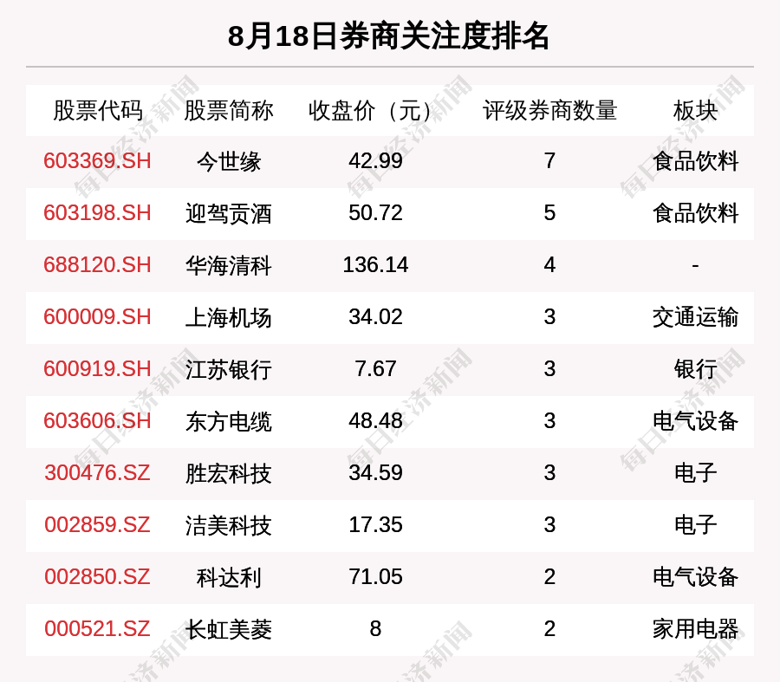The image size is (780, 682).
Task: Click closing price 136.14
Action: (x=375, y=264)
